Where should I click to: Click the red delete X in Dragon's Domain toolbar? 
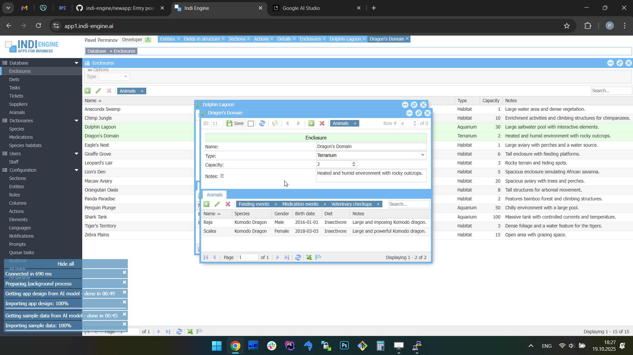(x=322, y=123)
